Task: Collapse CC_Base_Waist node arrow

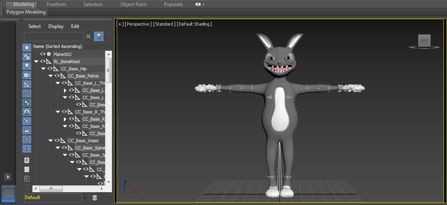Action: point(50,141)
